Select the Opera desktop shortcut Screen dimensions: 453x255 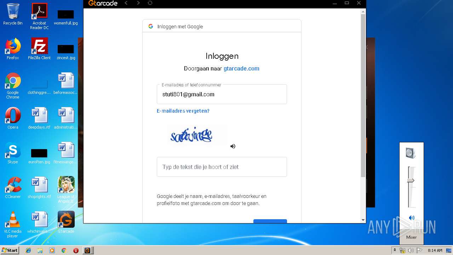[13, 118]
